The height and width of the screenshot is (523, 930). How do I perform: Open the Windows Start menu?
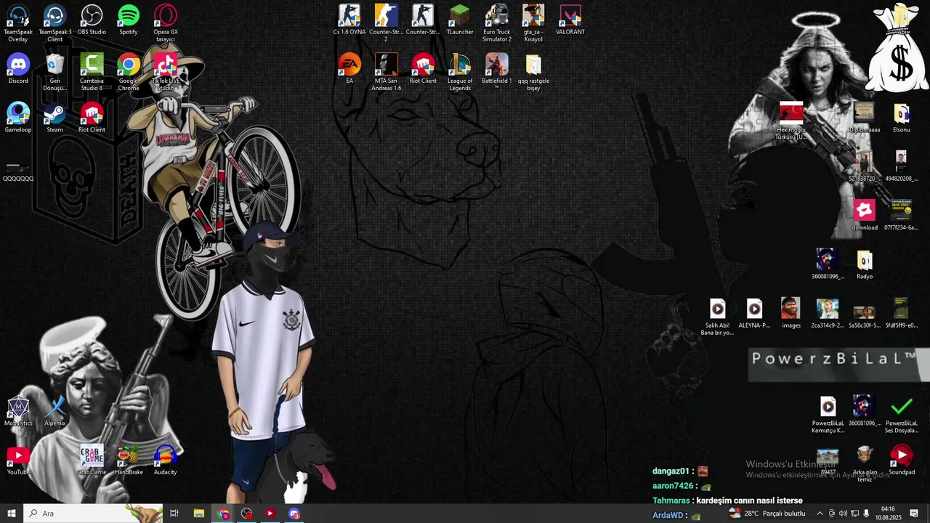(12, 514)
